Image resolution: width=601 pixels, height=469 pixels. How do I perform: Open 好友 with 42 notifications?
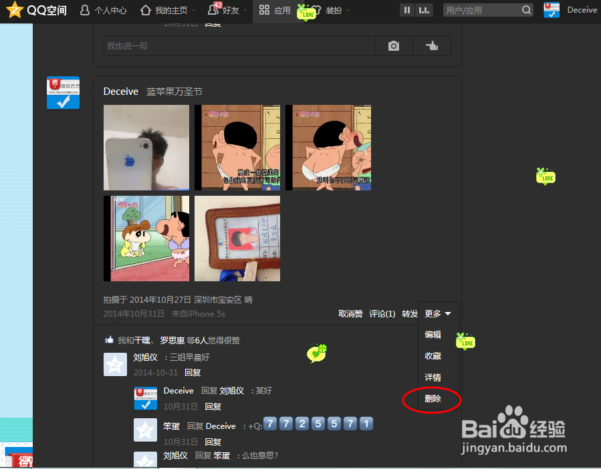(x=223, y=10)
